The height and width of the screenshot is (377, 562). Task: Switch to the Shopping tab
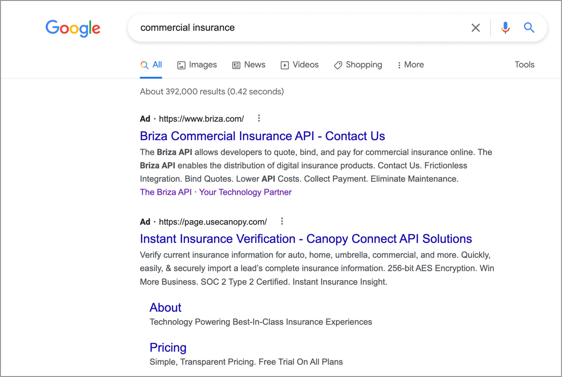click(358, 65)
